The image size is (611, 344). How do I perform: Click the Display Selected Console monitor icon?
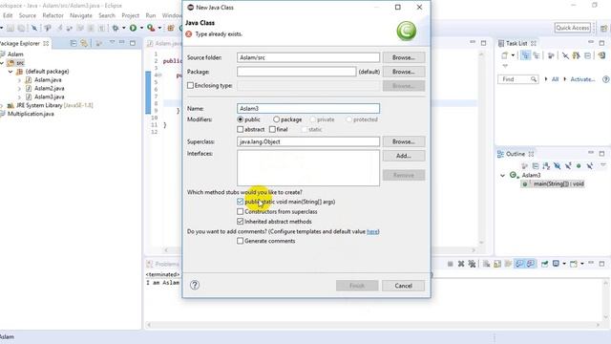(x=556, y=264)
